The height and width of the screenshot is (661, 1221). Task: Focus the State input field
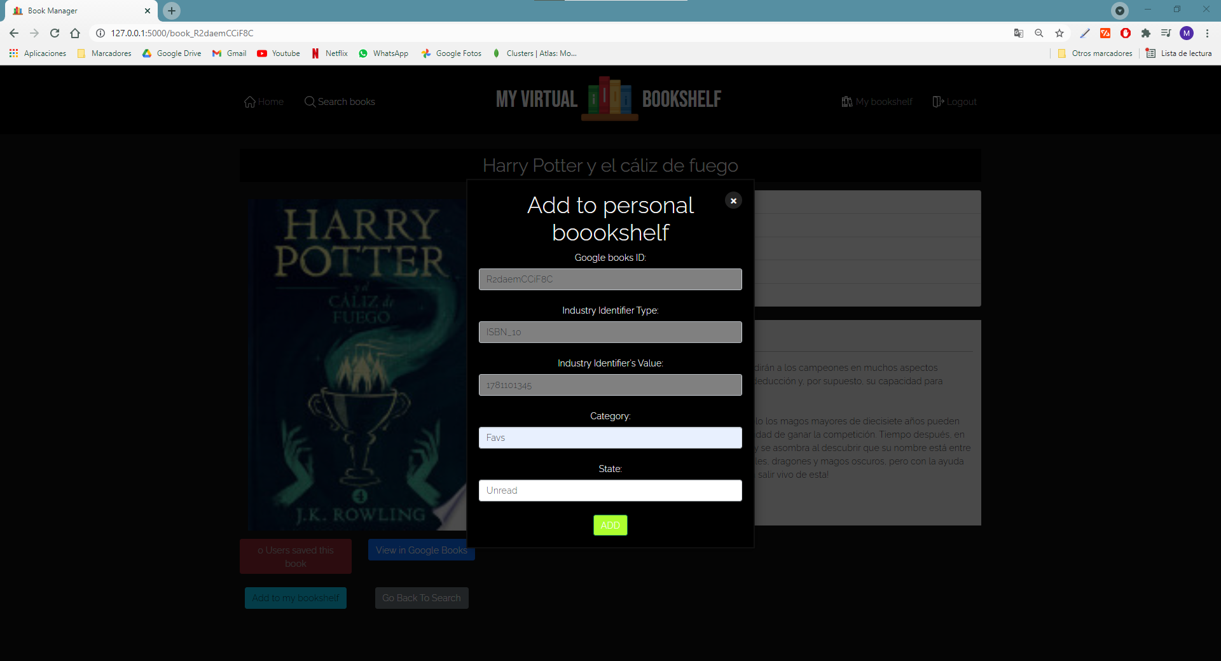click(610, 491)
